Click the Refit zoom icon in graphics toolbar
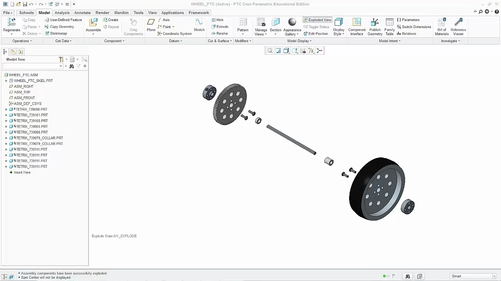The image size is (501, 281). click(x=270, y=51)
